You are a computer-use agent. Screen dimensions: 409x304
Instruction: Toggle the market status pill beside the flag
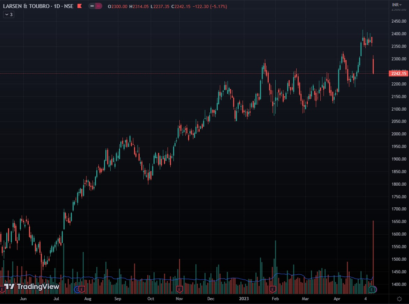pyautogui.click(x=95, y=6)
